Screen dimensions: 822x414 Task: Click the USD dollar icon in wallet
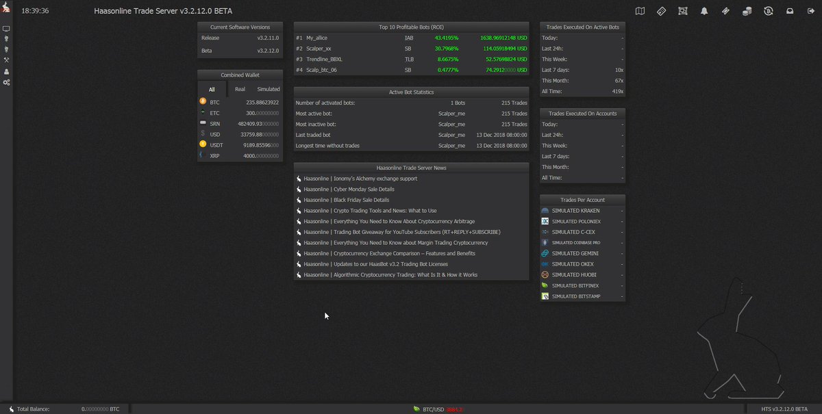click(x=203, y=133)
